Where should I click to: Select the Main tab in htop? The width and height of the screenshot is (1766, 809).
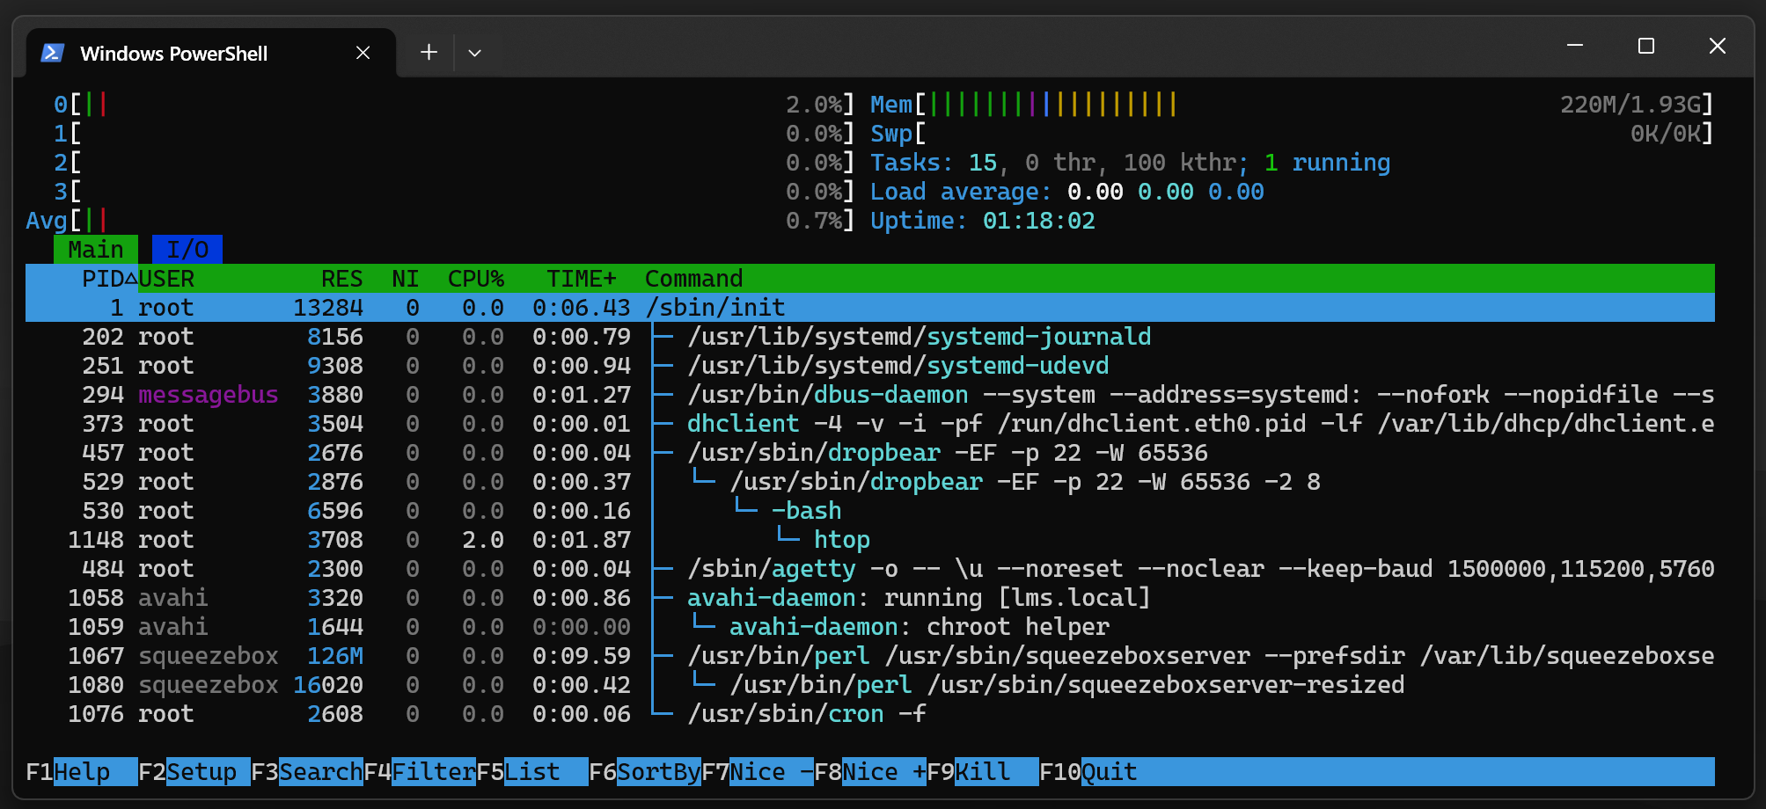pos(95,250)
